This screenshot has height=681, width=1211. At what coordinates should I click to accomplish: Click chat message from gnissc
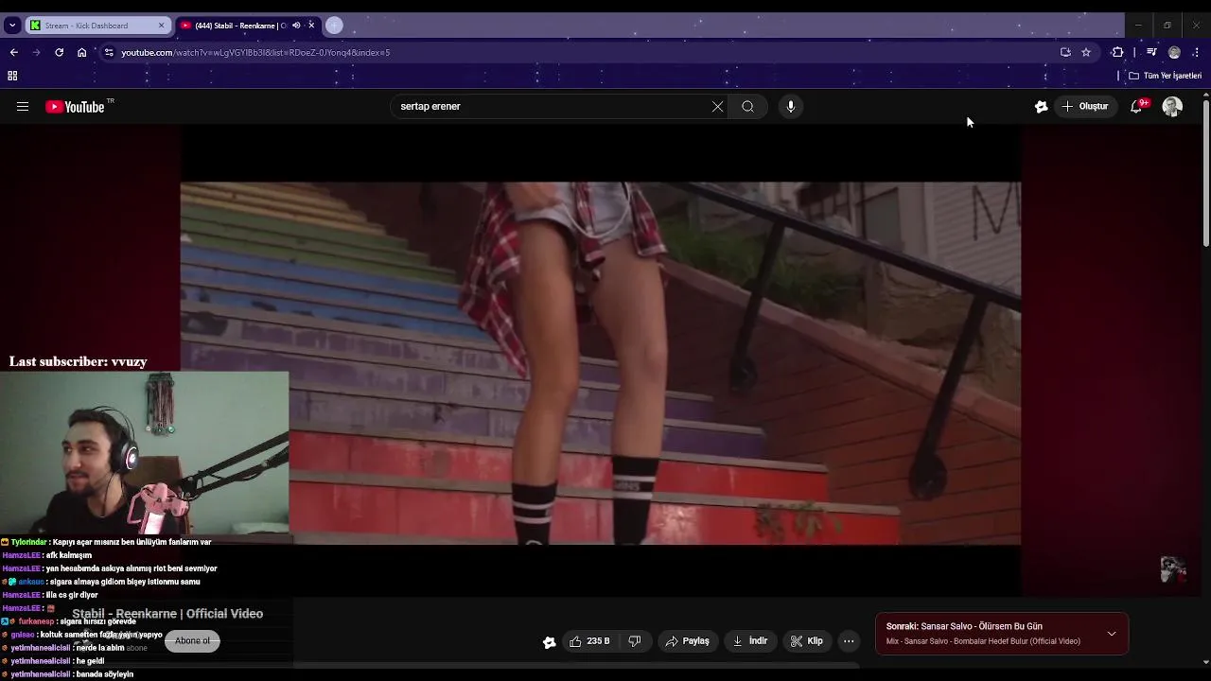pos(82,635)
